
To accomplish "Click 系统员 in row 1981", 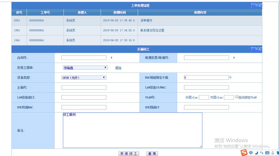I will tap(71, 30).
